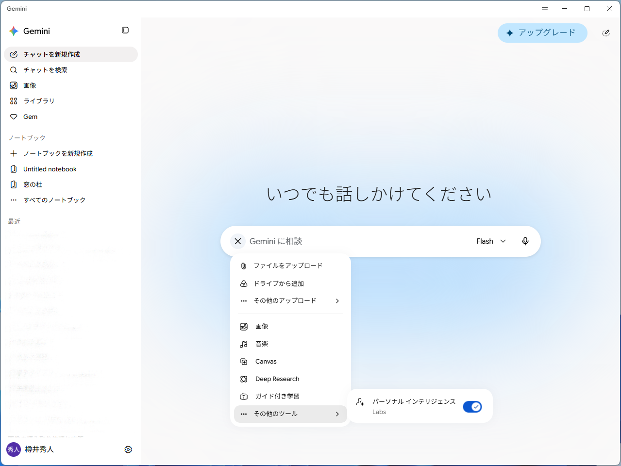Click the Drive icon for ドライブから追加
This screenshot has width=621, height=466.
244,283
